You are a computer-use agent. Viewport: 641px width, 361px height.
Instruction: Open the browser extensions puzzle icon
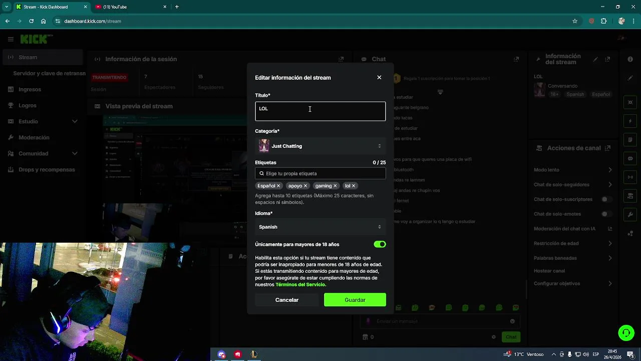click(604, 21)
